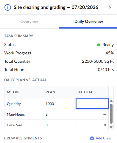
Task: Click the green Ready status dot
Action: [99, 45]
